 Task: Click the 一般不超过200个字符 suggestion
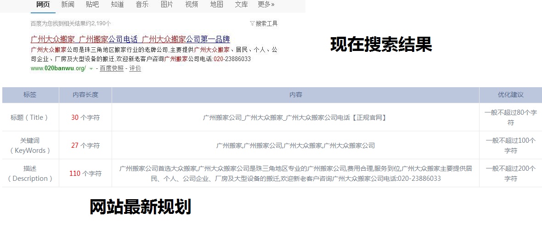[x=511, y=173]
